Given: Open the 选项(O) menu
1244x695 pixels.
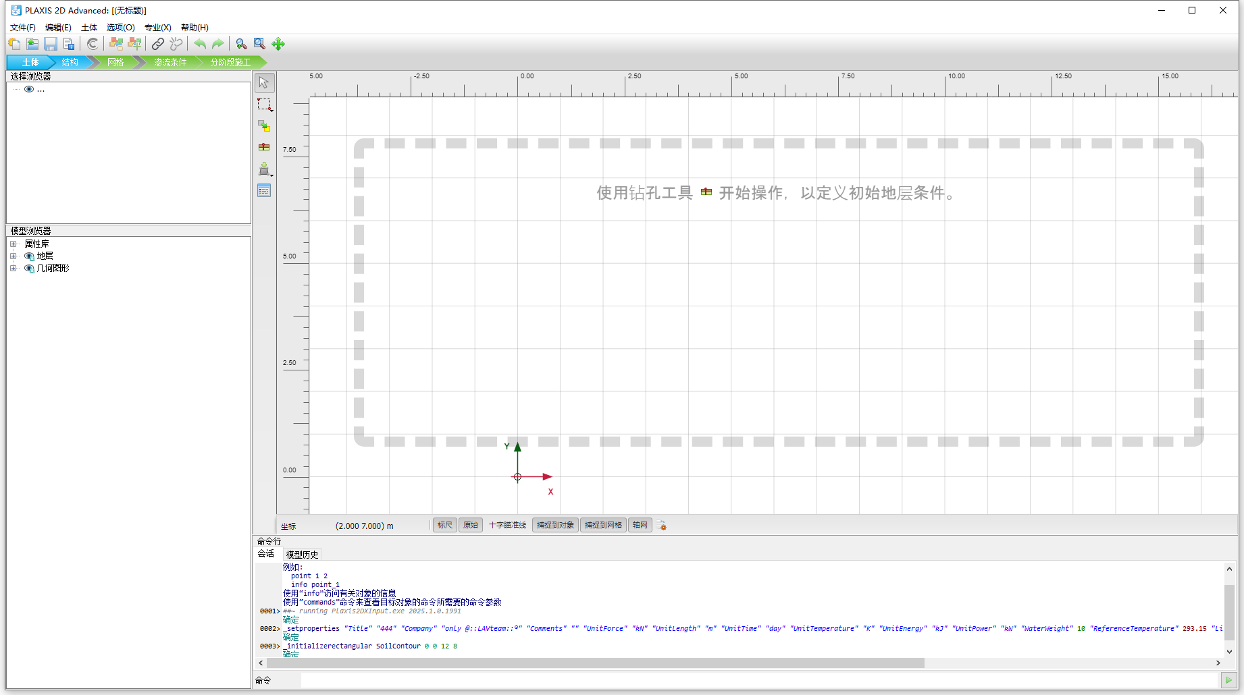Looking at the screenshot, I should [x=120, y=28].
